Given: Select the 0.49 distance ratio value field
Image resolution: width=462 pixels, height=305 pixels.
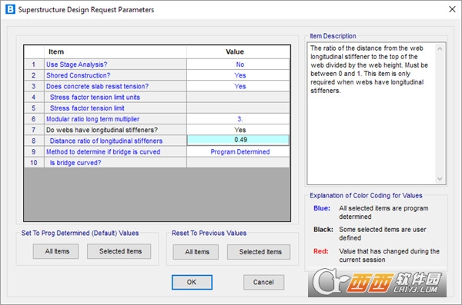Looking at the screenshot, I should (x=238, y=140).
